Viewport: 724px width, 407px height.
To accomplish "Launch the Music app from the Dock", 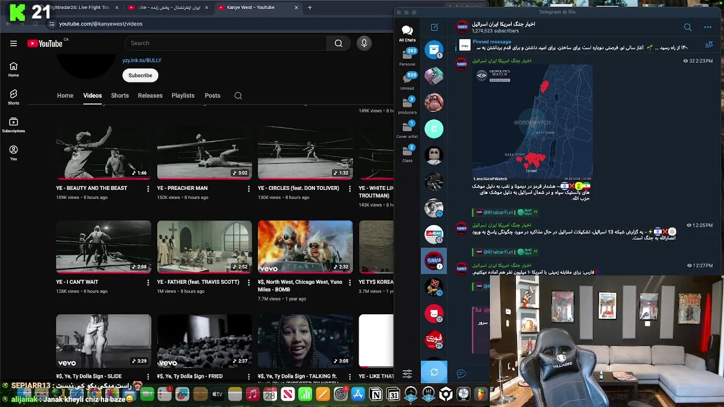I will pos(253,395).
